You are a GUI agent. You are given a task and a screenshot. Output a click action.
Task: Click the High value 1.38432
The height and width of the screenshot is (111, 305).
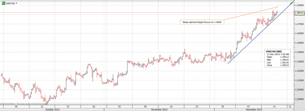pyautogui.click(x=284, y=60)
